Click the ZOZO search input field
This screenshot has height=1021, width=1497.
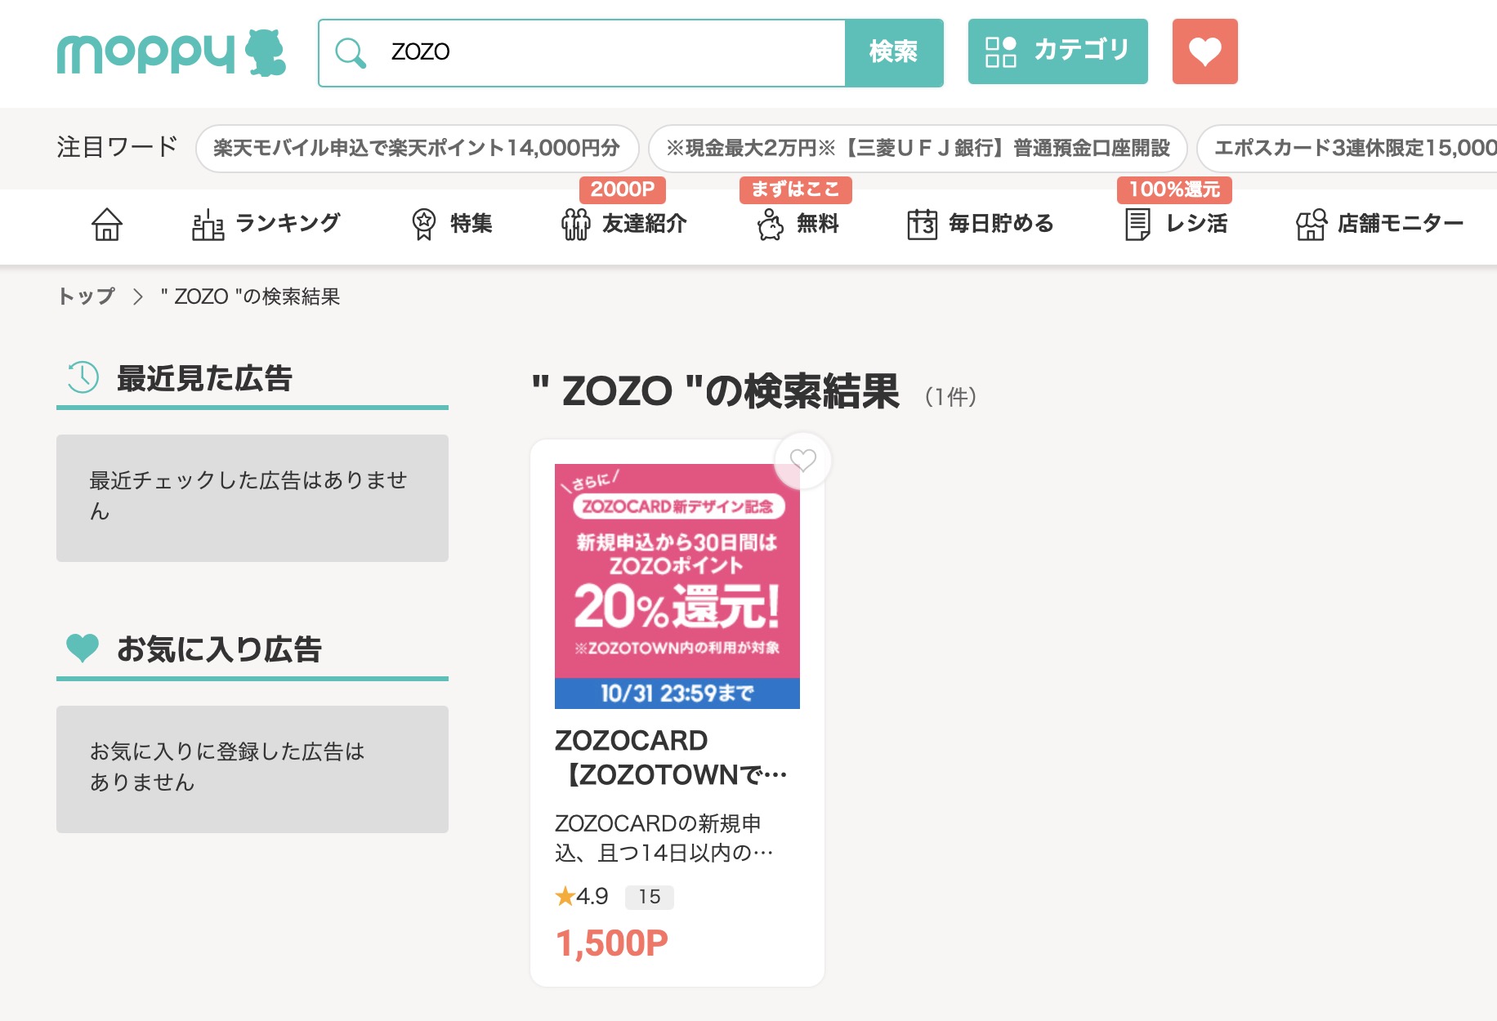click(x=605, y=52)
